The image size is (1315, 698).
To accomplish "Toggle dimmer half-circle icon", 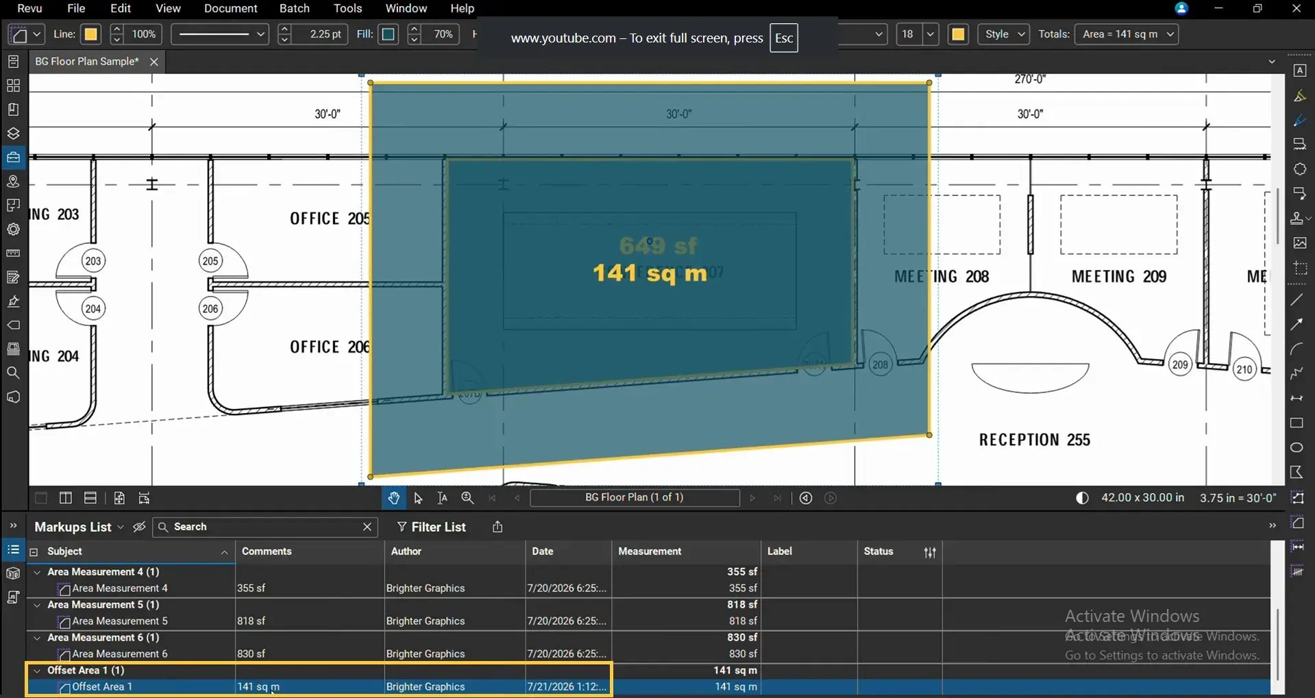I will coord(1082,498).
